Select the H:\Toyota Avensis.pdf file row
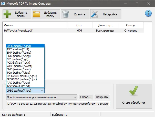Screen dimensions: 155x117 coord(74,31)
